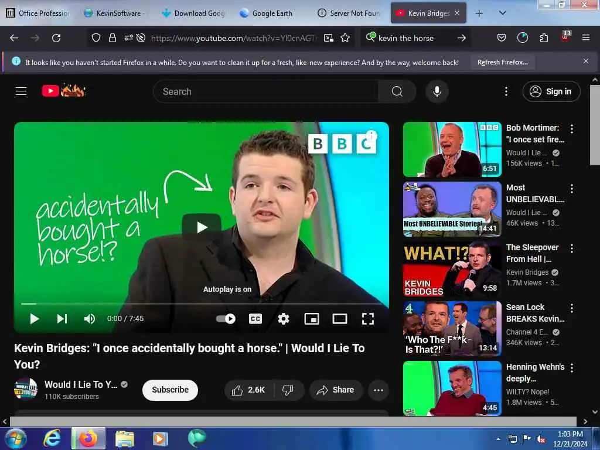The height and width of the screenshot is (450, 600).
Task: Open a new Firefox tab
Action: tap(479, 13)
